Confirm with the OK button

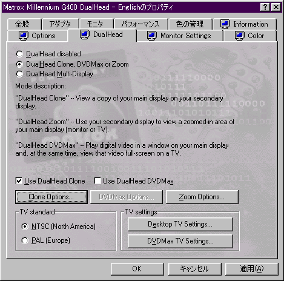pos(137,269)
